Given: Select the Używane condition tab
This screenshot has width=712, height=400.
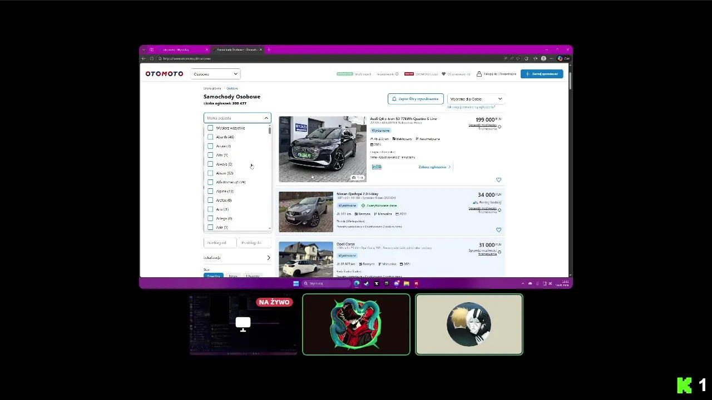Looking at the screenshot, I should (253, 276).
